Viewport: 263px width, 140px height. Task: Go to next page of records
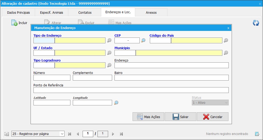point(113,134)
